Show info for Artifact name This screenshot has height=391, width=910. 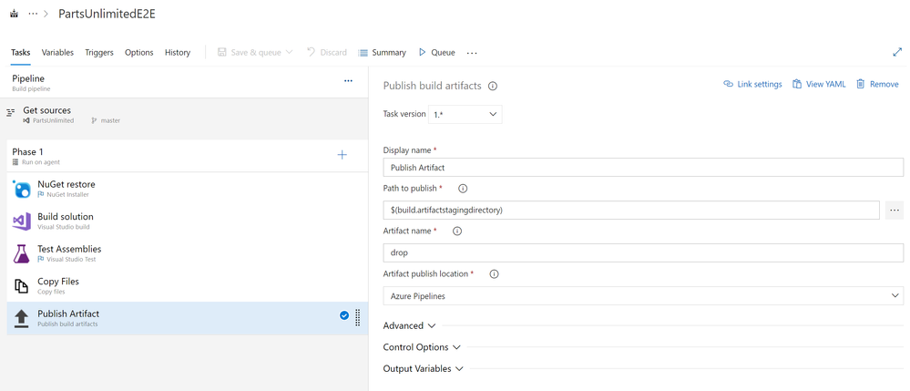[x=456, y=232]
